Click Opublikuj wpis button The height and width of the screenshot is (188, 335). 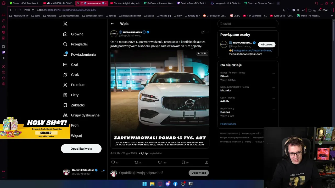[81, 149]
